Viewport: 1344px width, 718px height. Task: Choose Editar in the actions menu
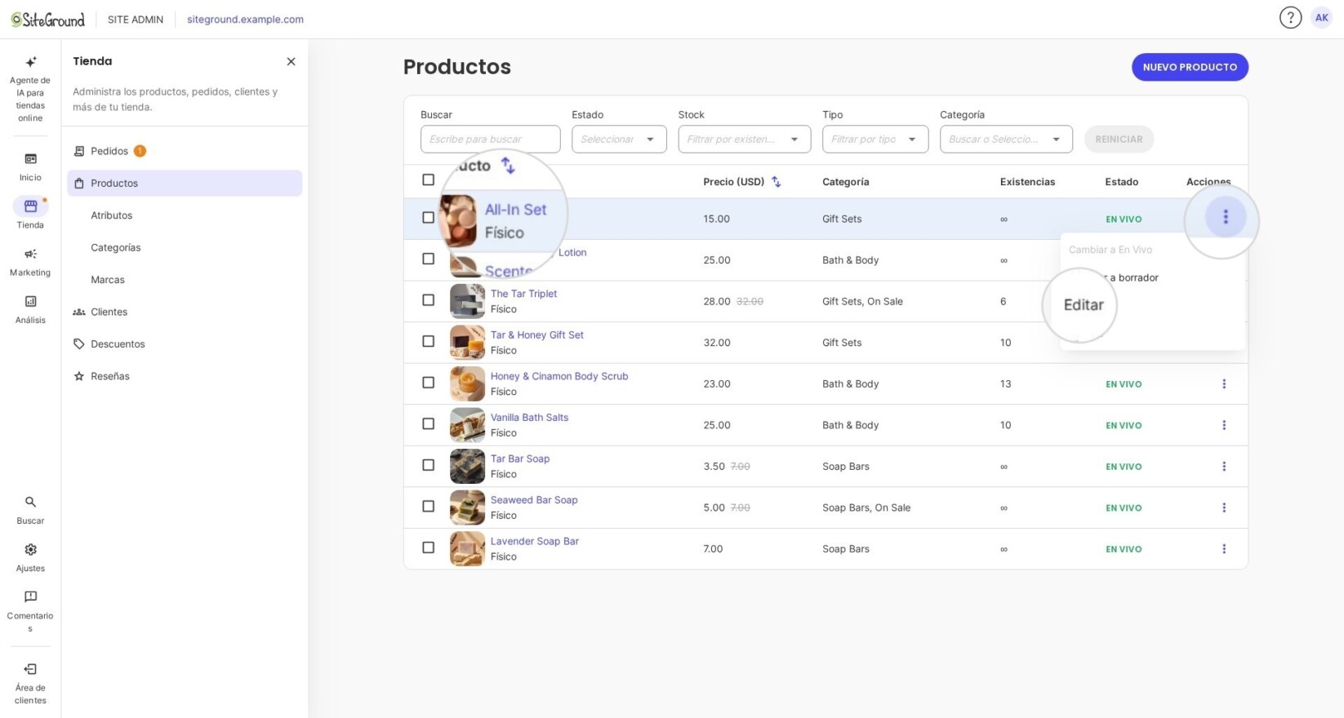pos(1084,304)
